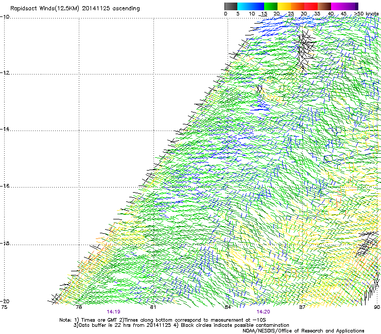Select the '-14' latitude axis label
381x334 pixels.
(5, 129)
